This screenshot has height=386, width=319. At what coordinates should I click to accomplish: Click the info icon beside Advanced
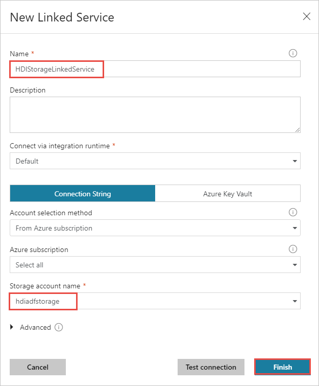59,327
